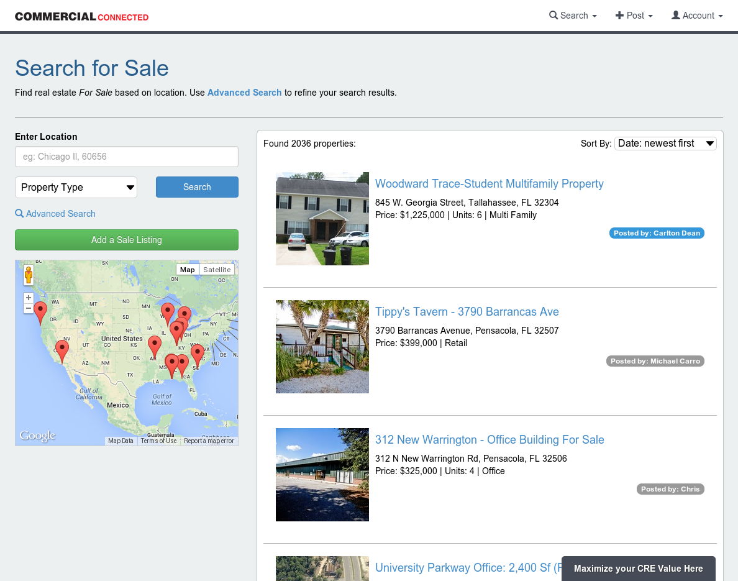Image resolution: width=738 pixels, height=581 pixels.
Task: Open the Search dropdown in the top navigation
Action: click(573, 16)
